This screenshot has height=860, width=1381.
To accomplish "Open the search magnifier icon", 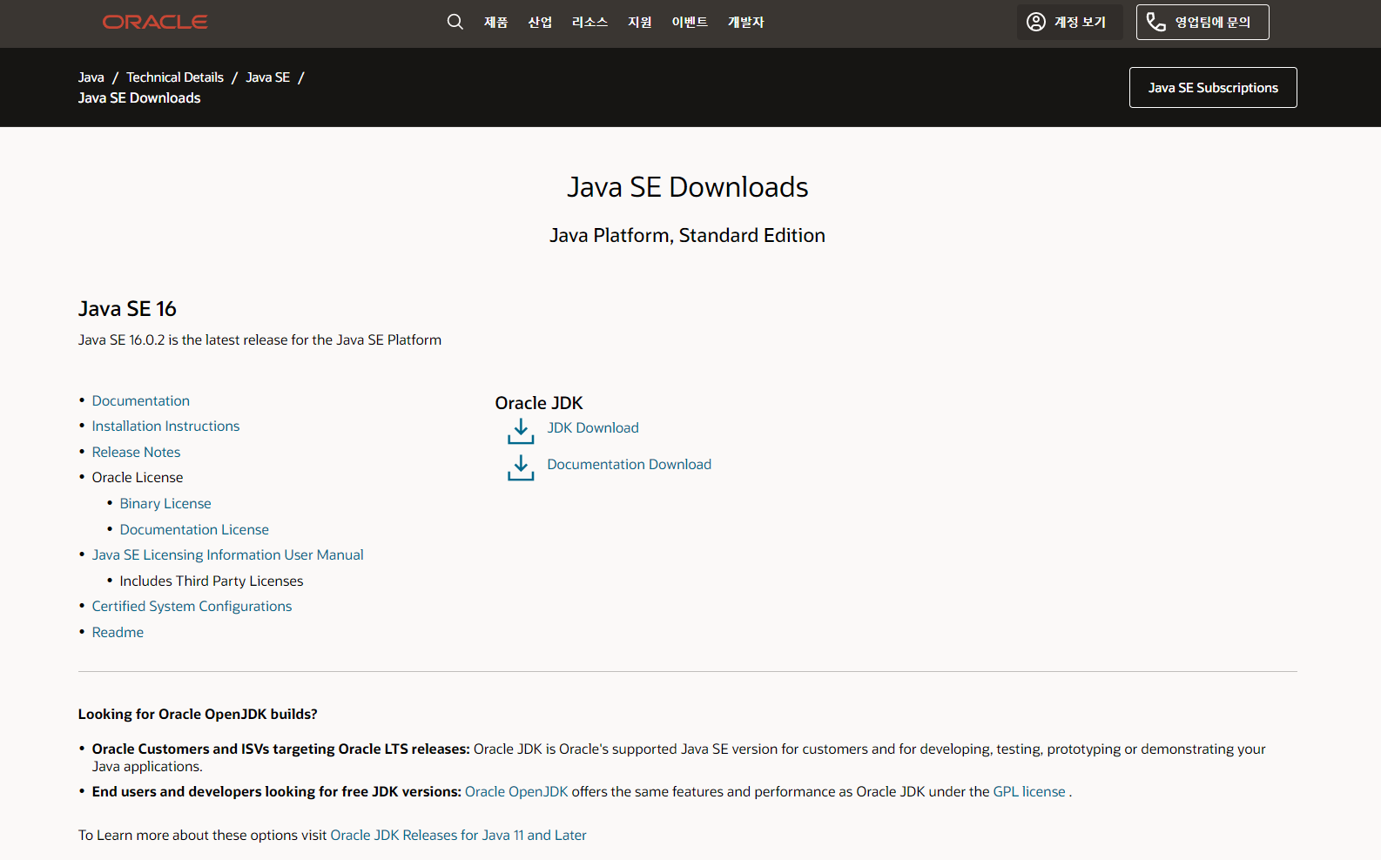I will click(455, 22).
